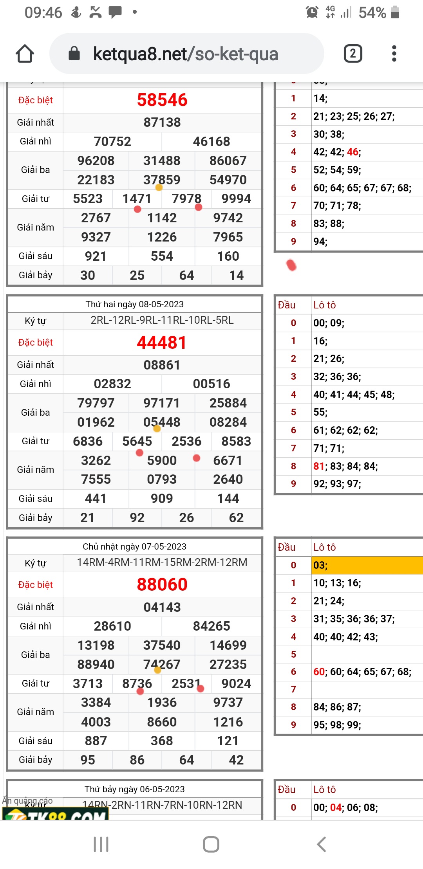
Task: Tap fourth prize number 7978
Action: (186, 198)
